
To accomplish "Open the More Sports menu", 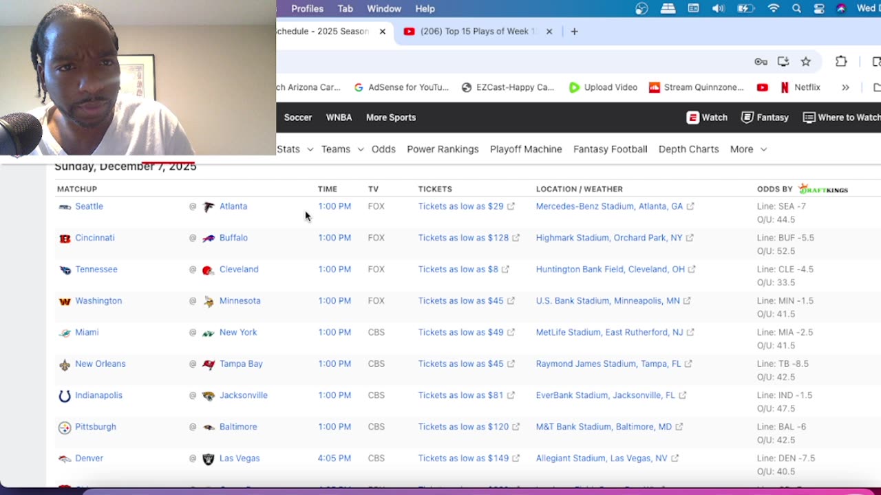I will point(391,118).
